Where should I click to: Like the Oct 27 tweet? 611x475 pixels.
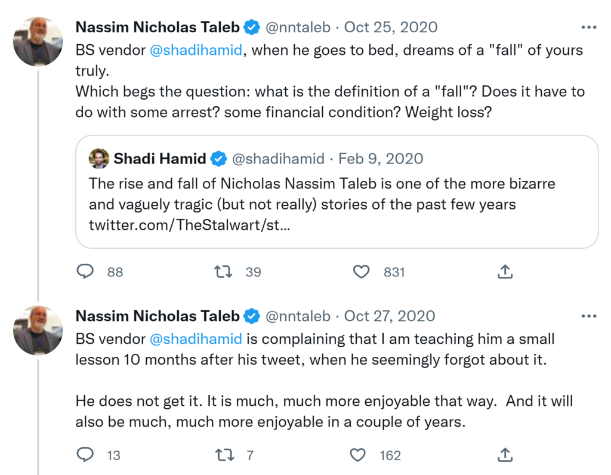pos(358,455)
